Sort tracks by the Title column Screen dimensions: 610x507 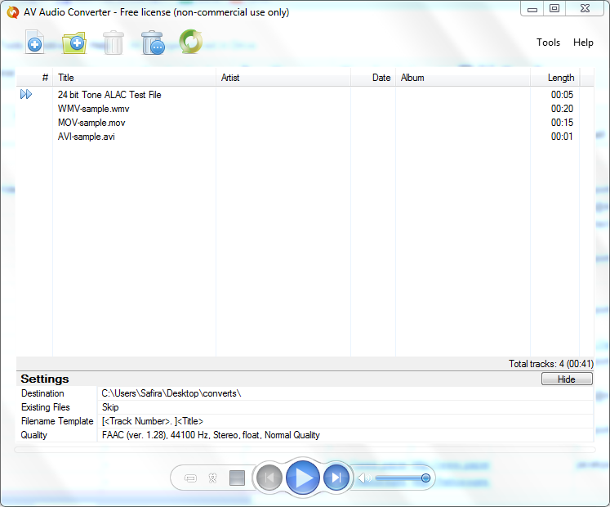(134, 78)
